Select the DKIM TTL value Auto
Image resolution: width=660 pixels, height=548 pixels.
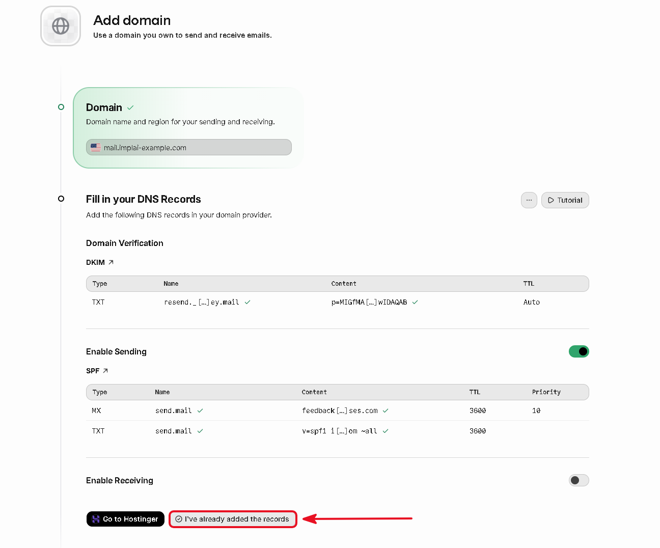tap(532, 302)
